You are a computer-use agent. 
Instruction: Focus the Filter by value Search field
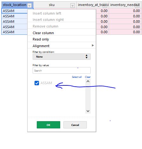61,71
